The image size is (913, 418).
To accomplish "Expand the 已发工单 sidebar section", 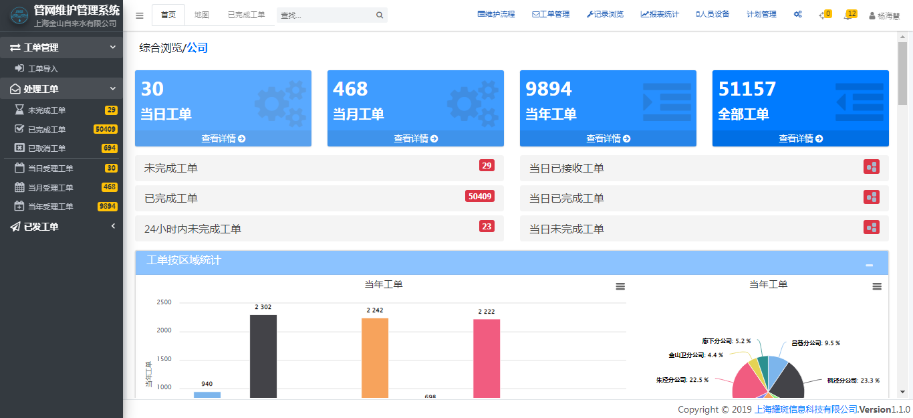I will click(x=113, y=226).
